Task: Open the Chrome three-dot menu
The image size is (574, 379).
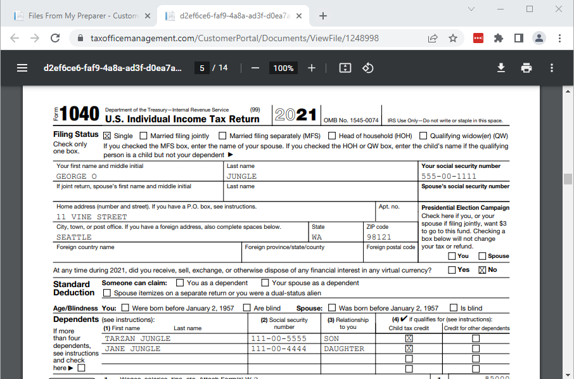Action: point(559,38)
